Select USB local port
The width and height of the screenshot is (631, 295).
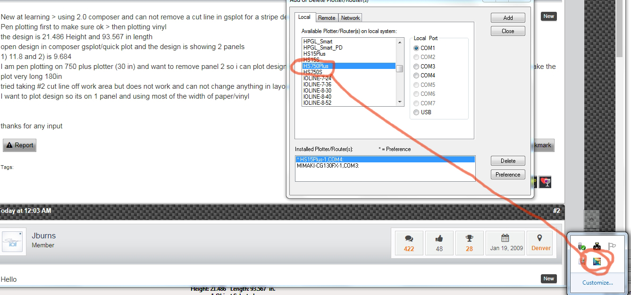click(x=416, y=112)
